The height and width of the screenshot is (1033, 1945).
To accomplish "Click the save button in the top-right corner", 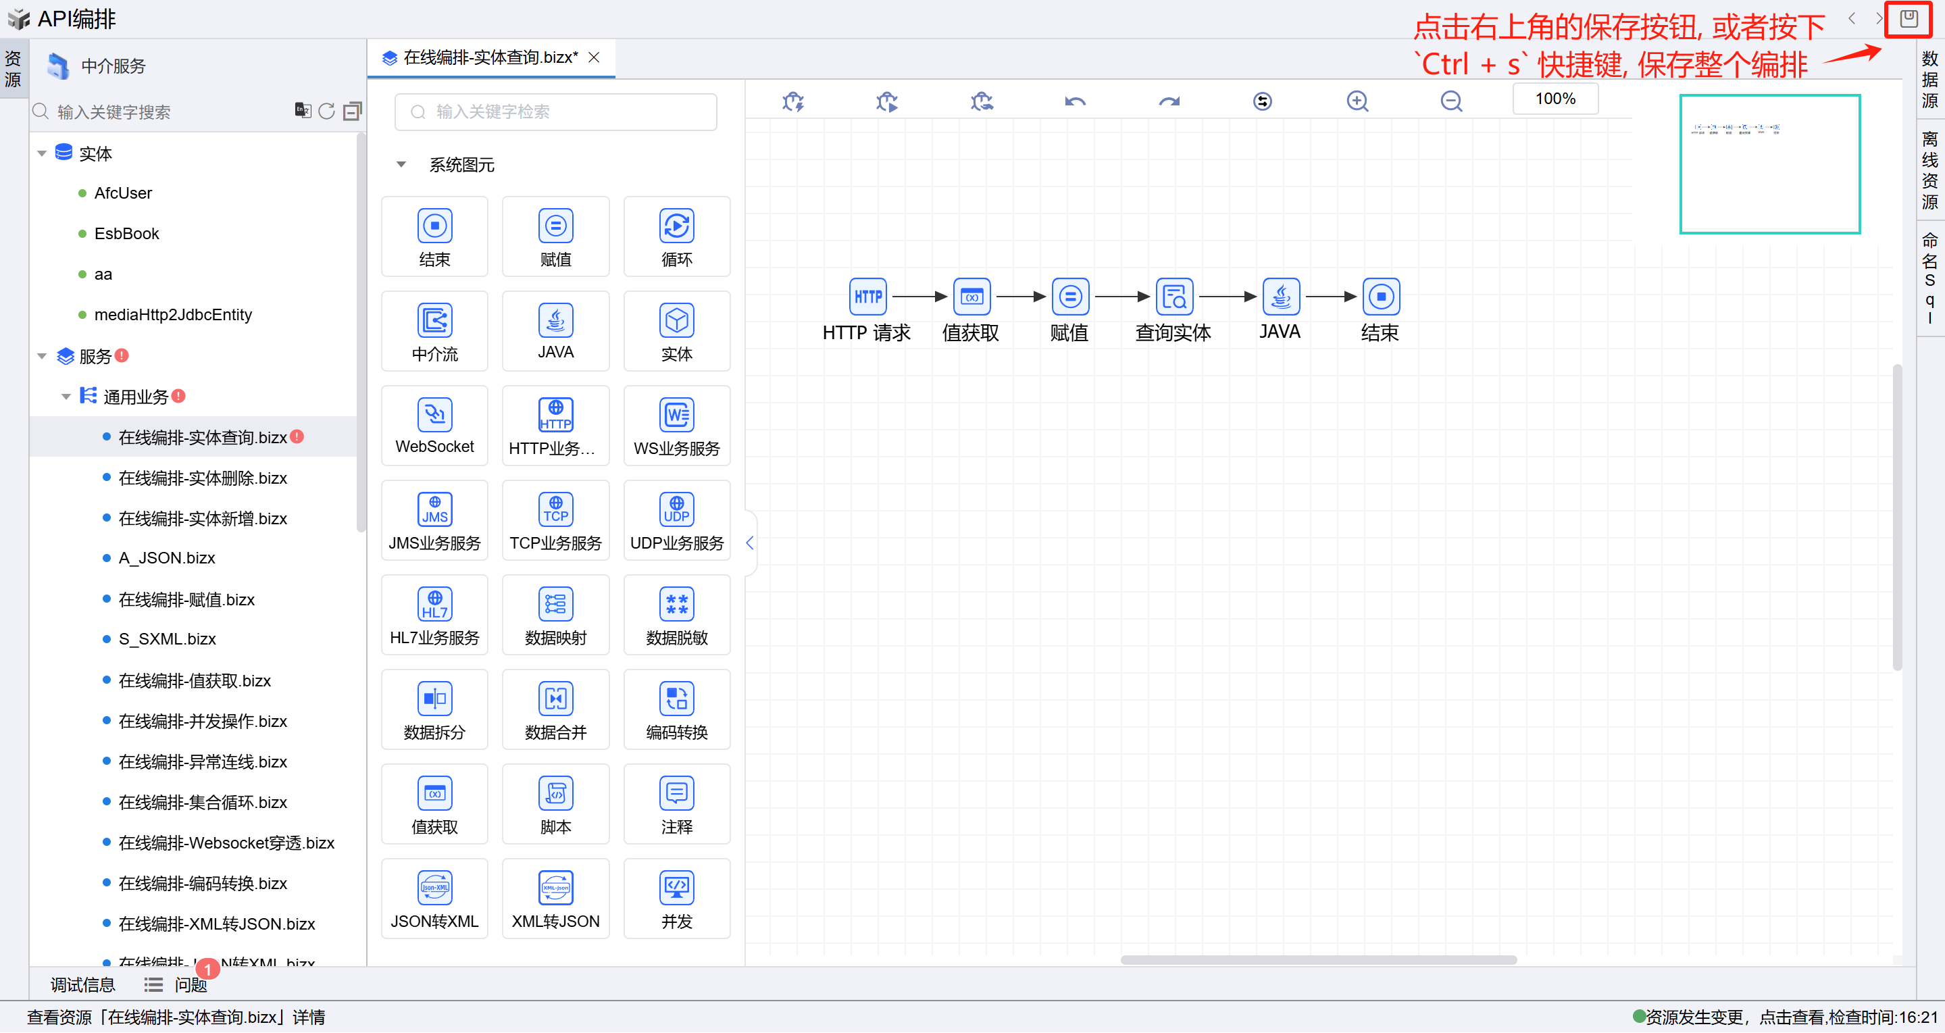I will click(x=1908, y=19).
